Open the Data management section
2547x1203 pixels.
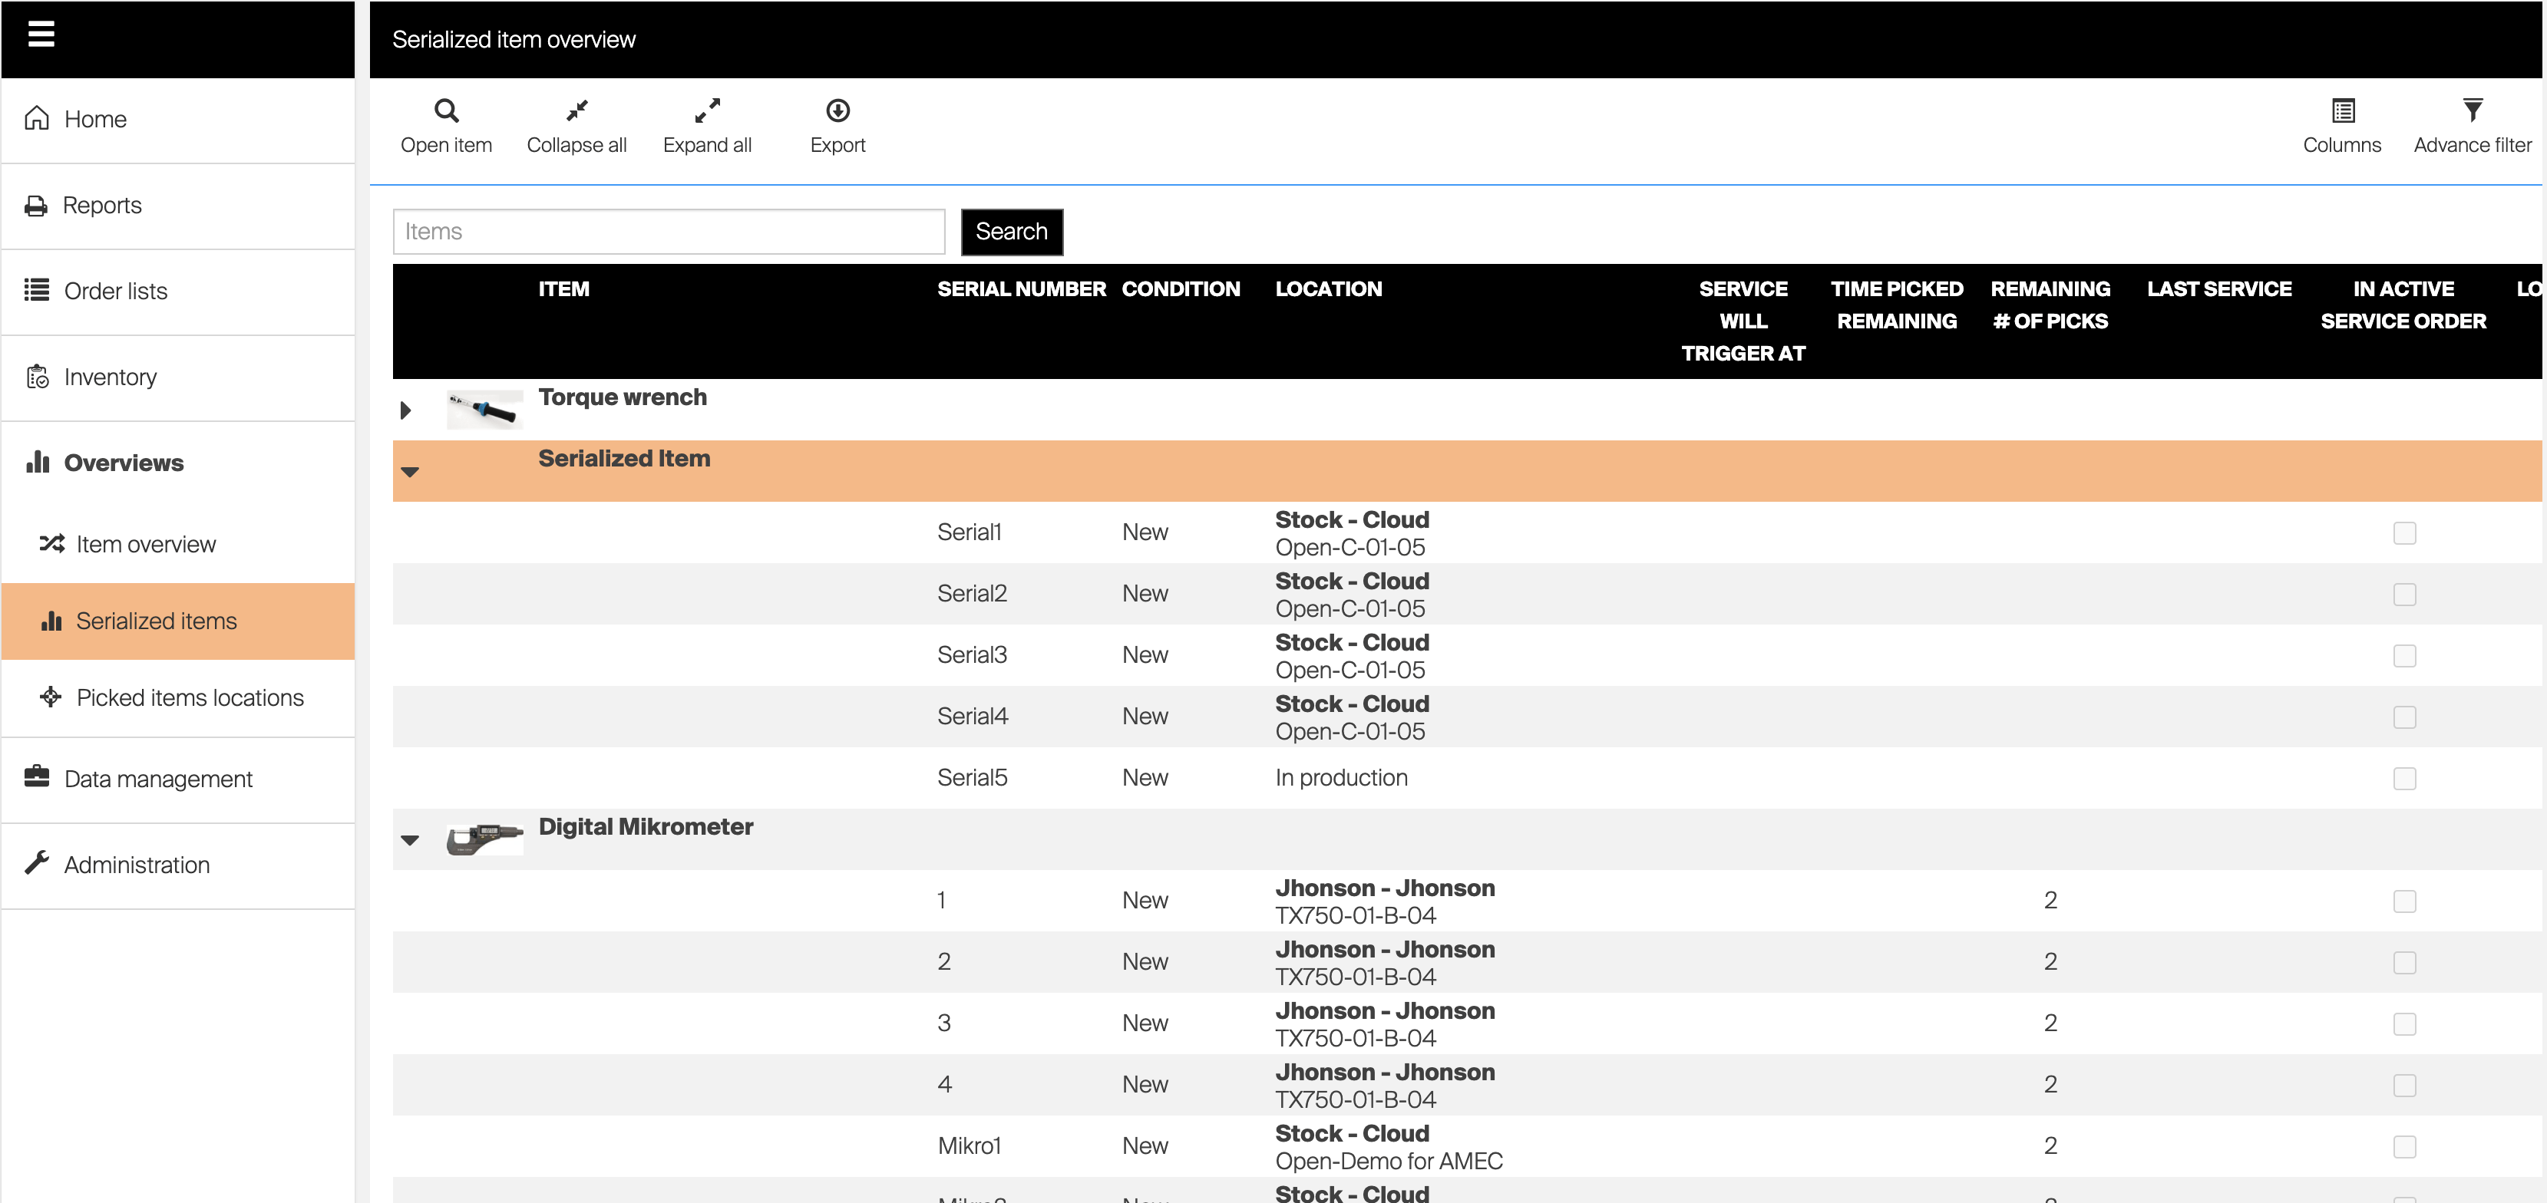tap(158, 779)
